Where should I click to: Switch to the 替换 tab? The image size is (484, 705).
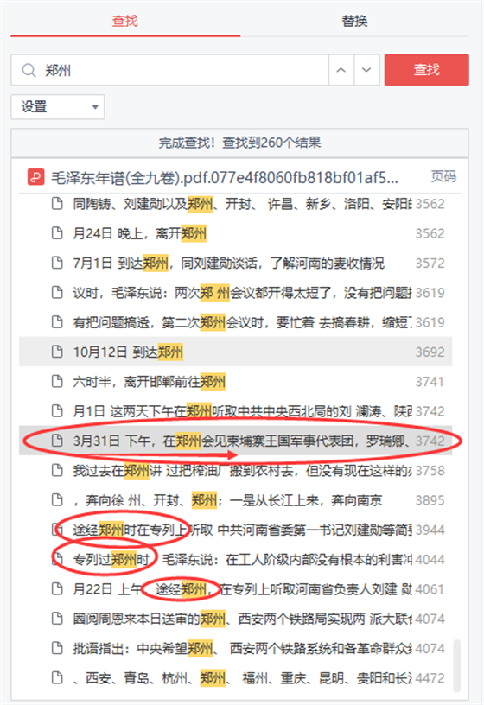(355, 21)
